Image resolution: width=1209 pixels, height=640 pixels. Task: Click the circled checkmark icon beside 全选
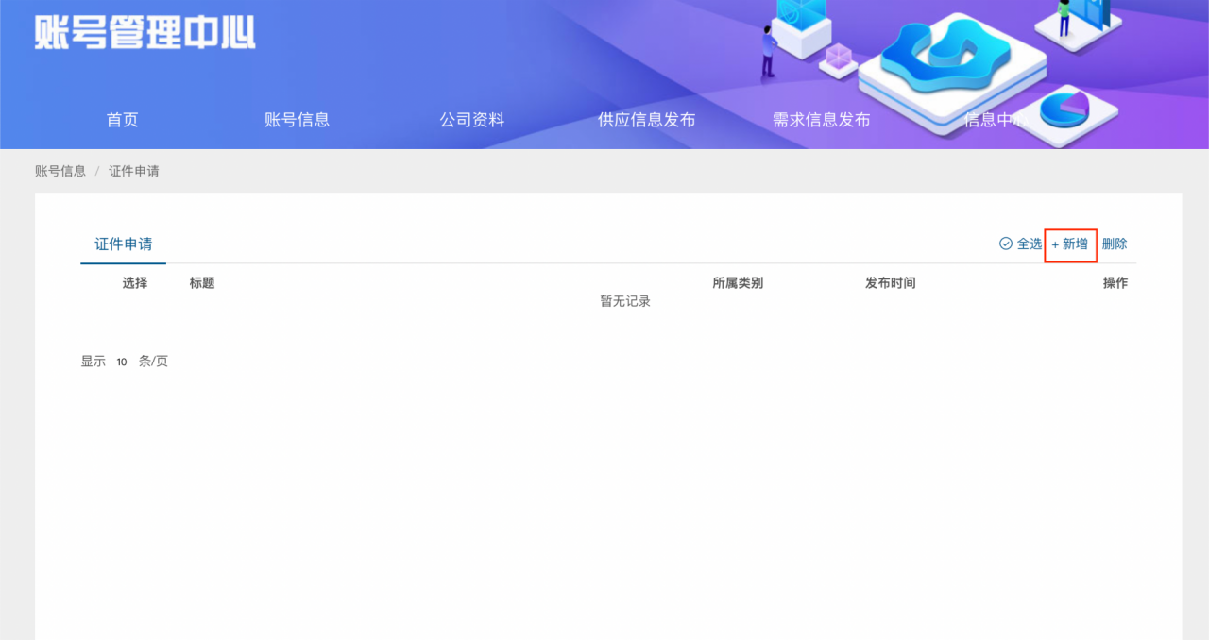(1005, 244)
